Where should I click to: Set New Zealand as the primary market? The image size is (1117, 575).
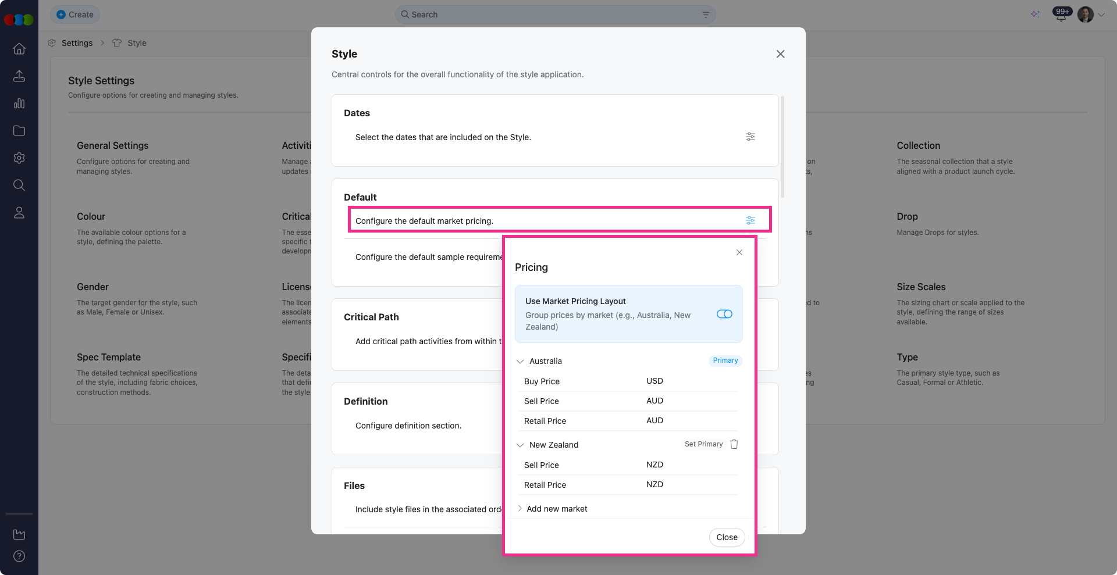(x=703, y=444)
